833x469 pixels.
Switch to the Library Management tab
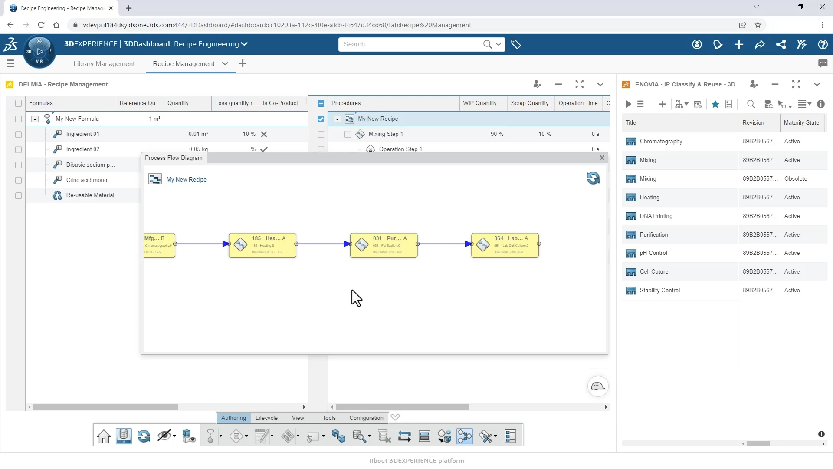(104, 64)
